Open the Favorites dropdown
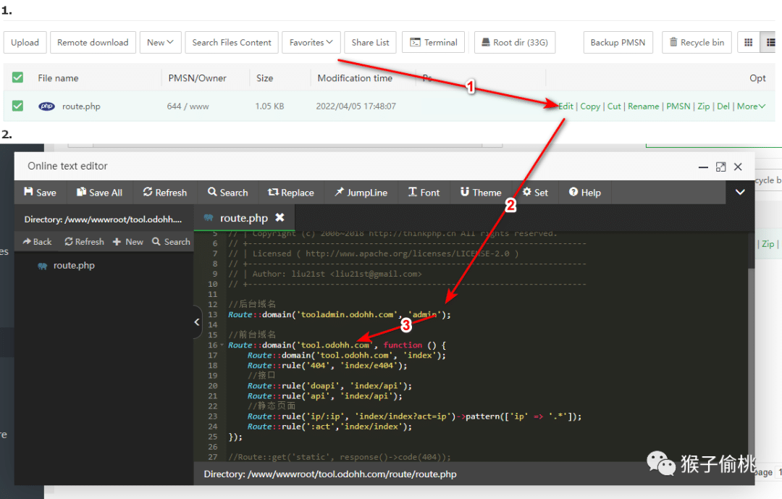Image resolution: width=782 pixels, height=499 pixels. click(311, 43)
